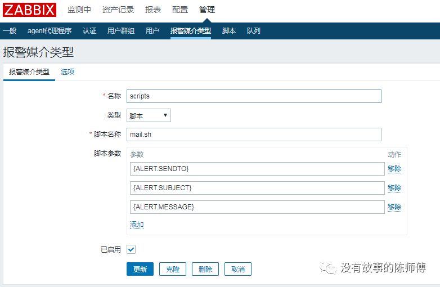The height and width of the screenshot is (287, 440).
Task: Click the {ALERT.SENDTO} parameter field
Action: pos(257,169)
